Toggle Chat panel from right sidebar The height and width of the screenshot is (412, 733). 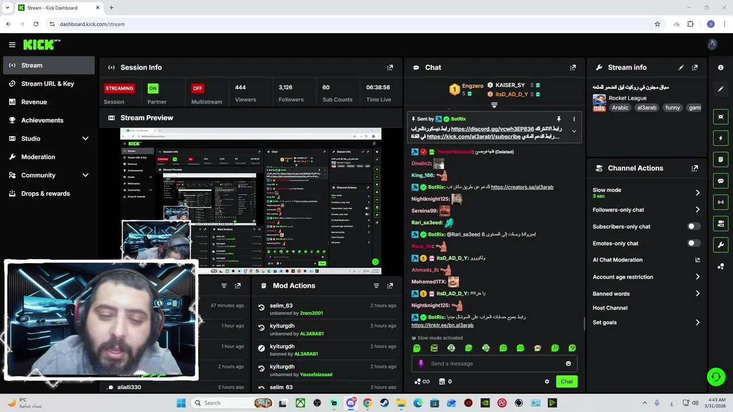720,181
